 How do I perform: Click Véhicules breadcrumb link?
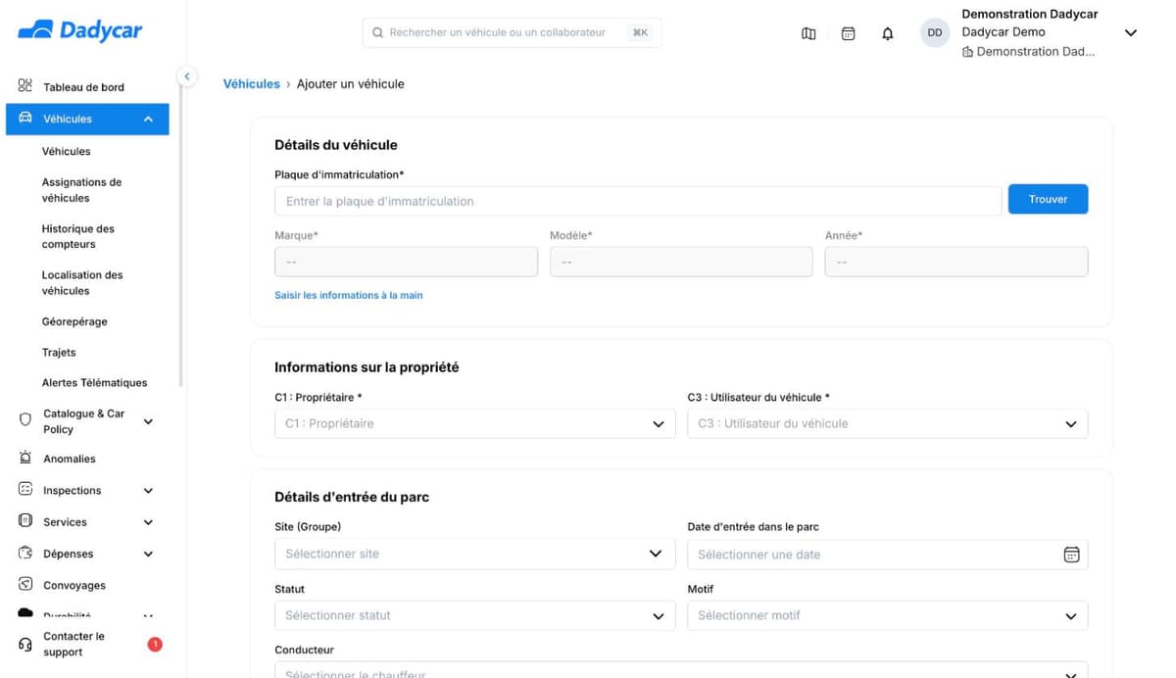coord(252,84)
